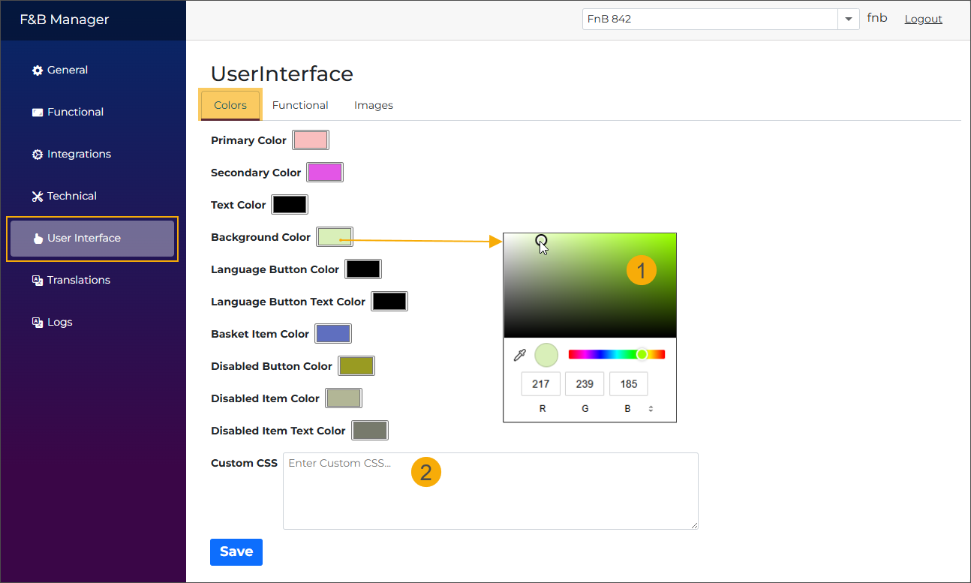Click the Logout link
971x583 pixels.
pyautogui.click(x=923, y=18)
